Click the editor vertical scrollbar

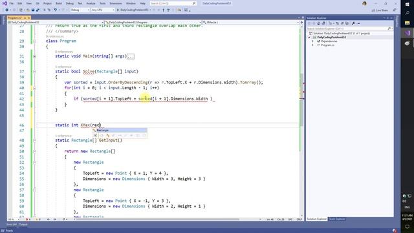(x=301, y=122)
